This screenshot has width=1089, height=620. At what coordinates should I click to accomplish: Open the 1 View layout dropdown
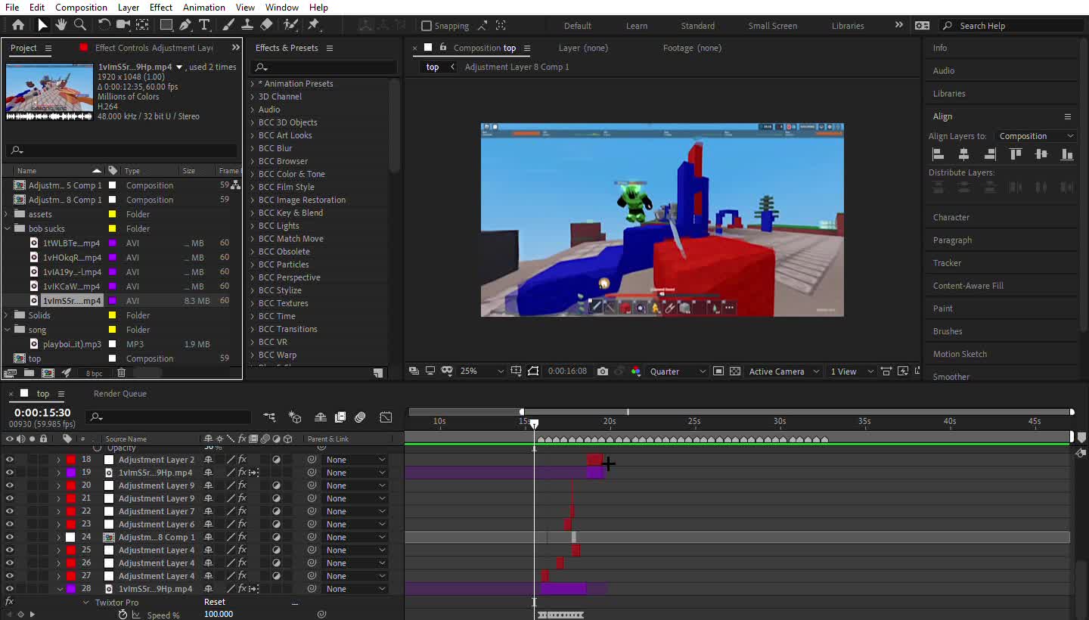pos(852,371)
